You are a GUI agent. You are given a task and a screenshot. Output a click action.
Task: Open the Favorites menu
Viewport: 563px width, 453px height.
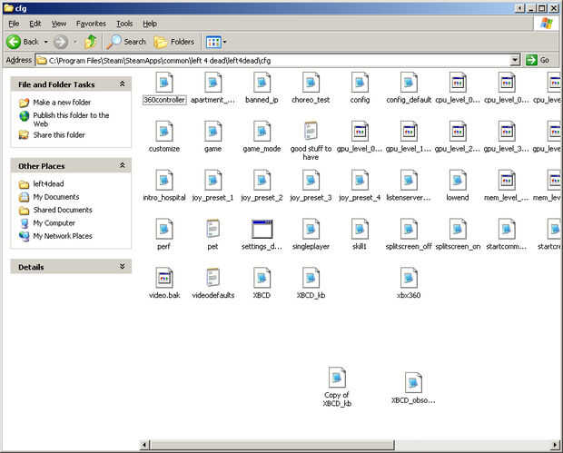(x=91, y=23)
